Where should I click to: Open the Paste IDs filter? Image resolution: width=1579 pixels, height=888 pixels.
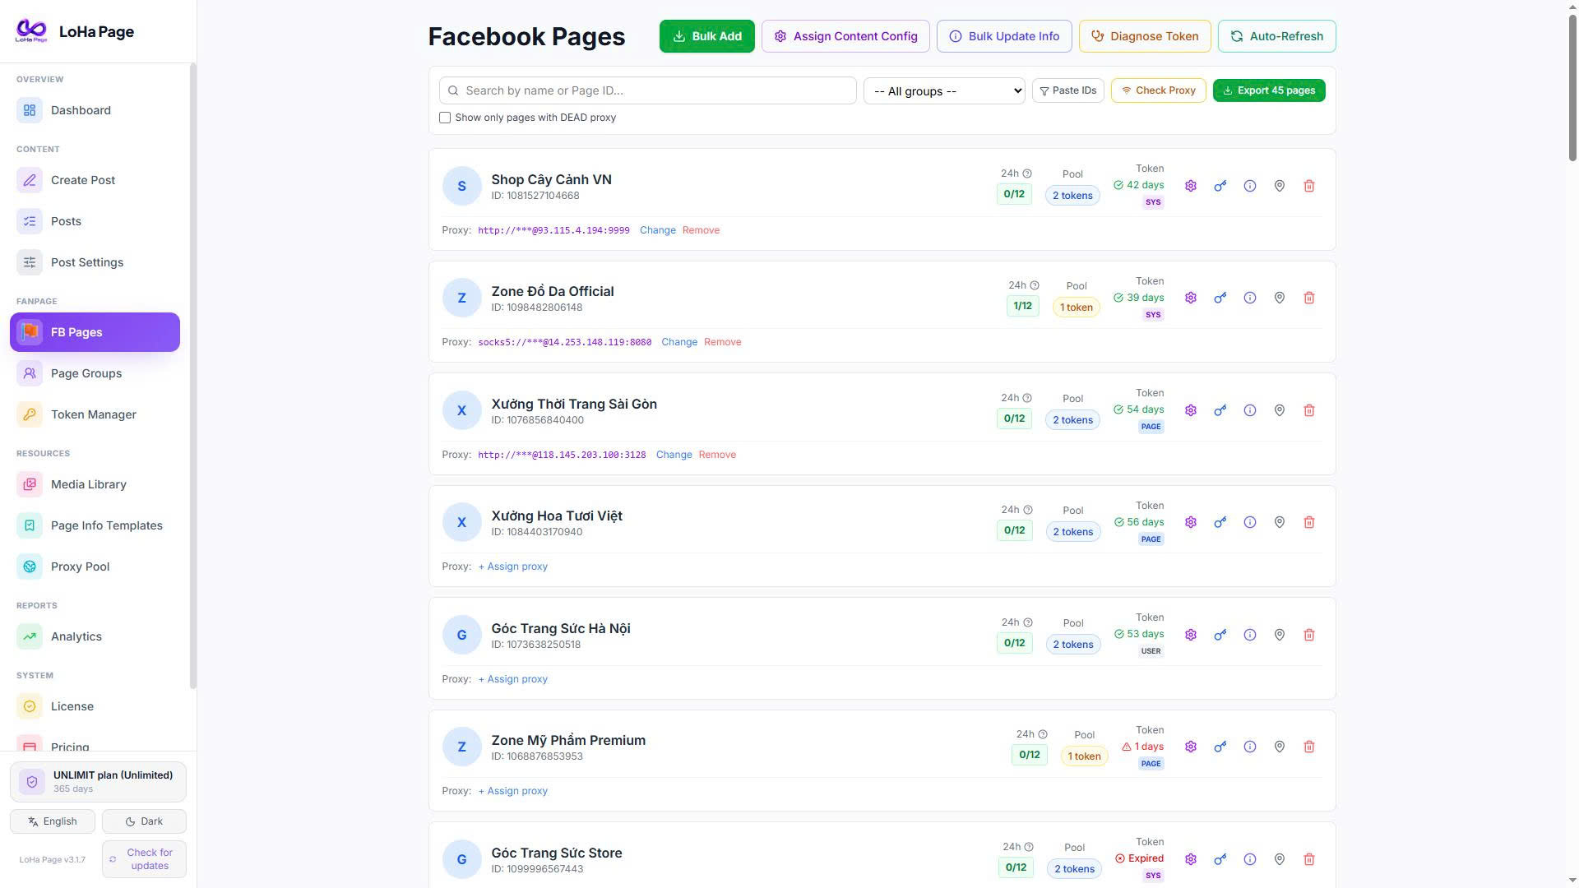1067,90
